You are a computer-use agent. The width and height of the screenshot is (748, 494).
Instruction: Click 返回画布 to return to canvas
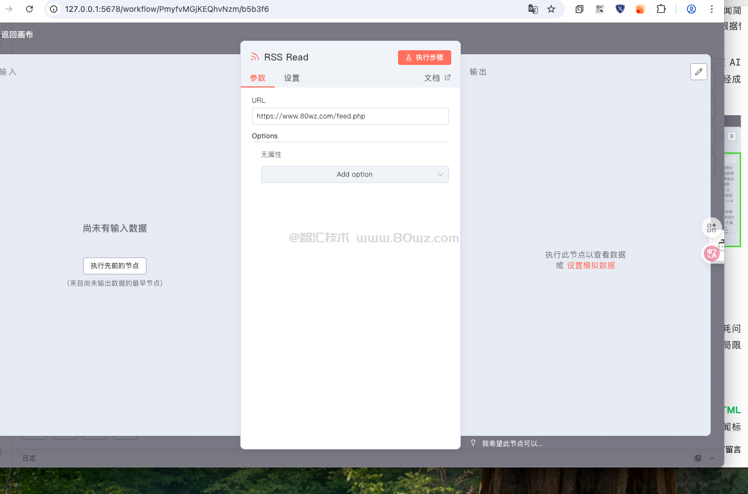pyautogui.click(x=17, y=34)
